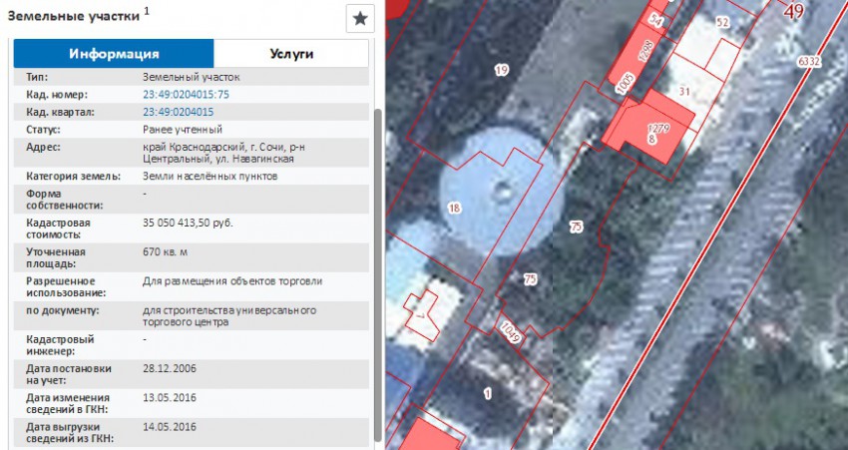Select parcel 52 on the map
Screen dimensions: 848x450
click(x=722, y=22)
